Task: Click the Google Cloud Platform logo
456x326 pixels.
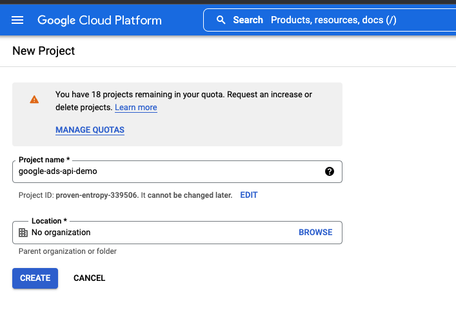Action: 99,21
